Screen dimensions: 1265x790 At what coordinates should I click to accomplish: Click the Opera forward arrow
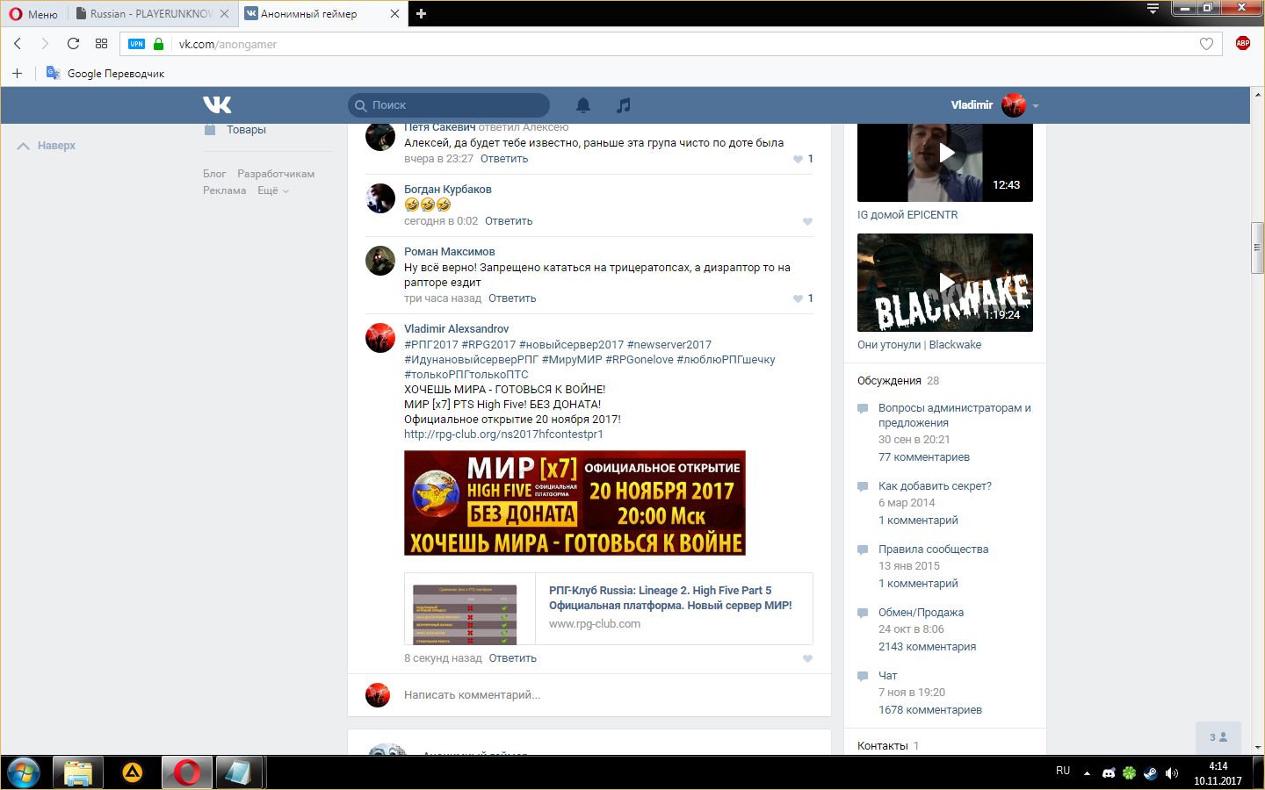click(x=45, y=43)
